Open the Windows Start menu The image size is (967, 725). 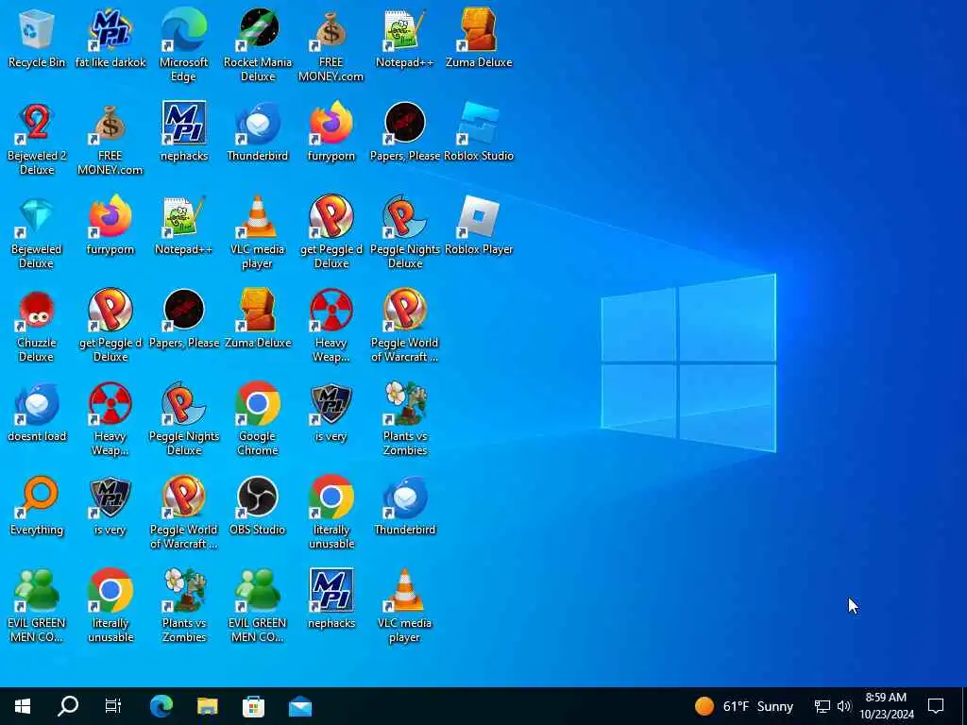click(x=23, y=706)
